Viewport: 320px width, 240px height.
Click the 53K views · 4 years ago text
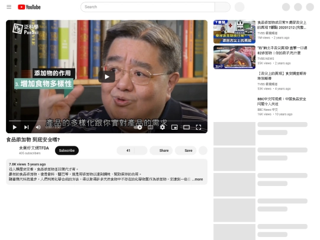click(274, 89)
